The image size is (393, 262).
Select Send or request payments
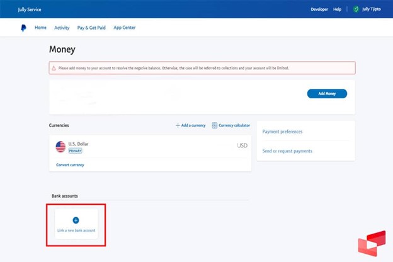coord(287,151)
